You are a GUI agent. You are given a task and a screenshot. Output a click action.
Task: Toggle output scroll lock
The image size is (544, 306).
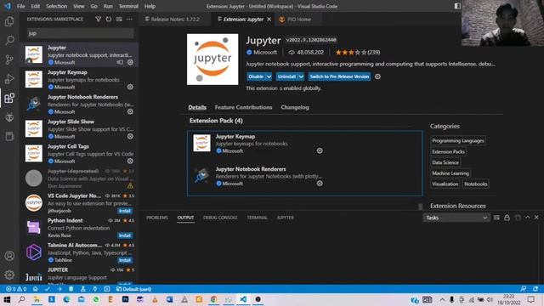507,218
